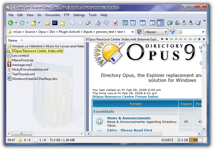Open the Tools menu

(93, 15)
